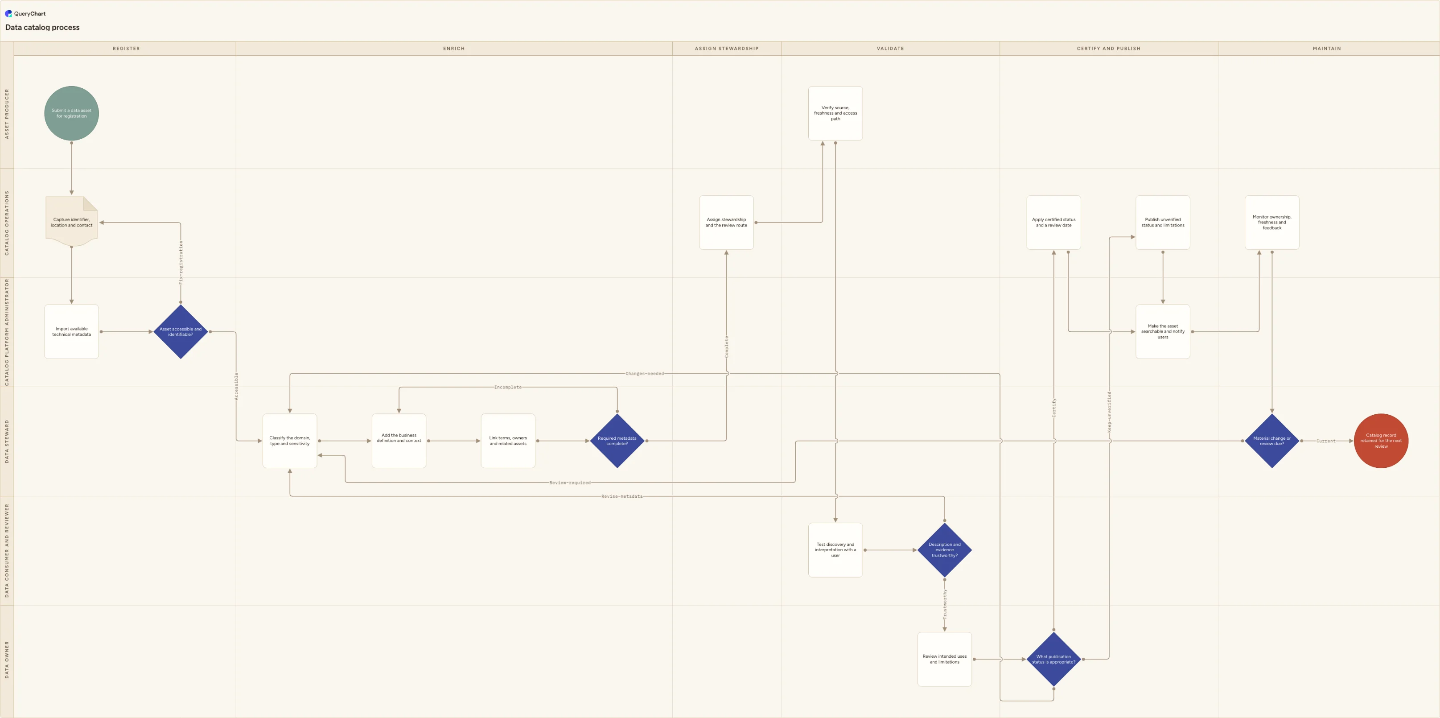The height and width of the screenshot is (718, 1440).
Task: Click the 'Changes-needed' edge label
Action: pos(645,374)
